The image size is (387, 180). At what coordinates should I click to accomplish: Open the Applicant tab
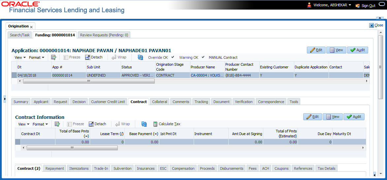pos(41,101)
